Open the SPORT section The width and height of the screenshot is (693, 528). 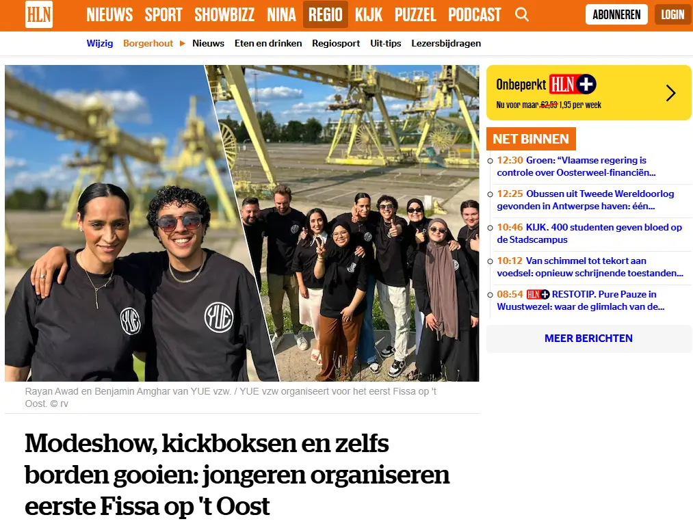pyautogui.click(x=164, y=14)
